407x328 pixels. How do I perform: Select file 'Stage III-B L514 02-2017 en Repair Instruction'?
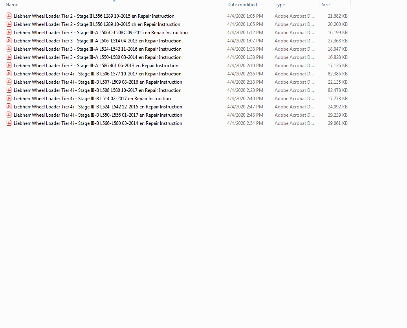[92, 99]
